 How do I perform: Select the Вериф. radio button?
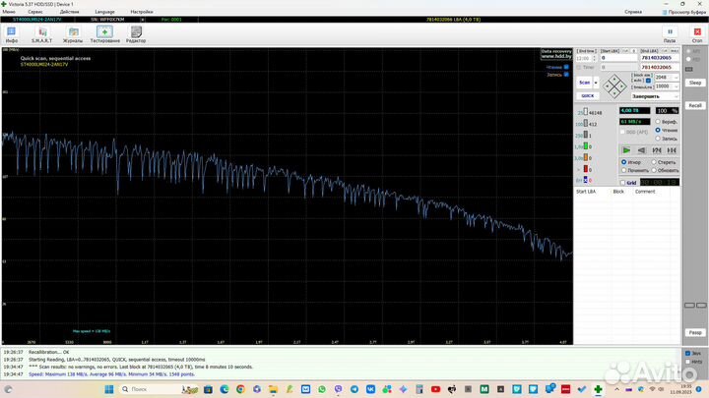coord(658,121)
